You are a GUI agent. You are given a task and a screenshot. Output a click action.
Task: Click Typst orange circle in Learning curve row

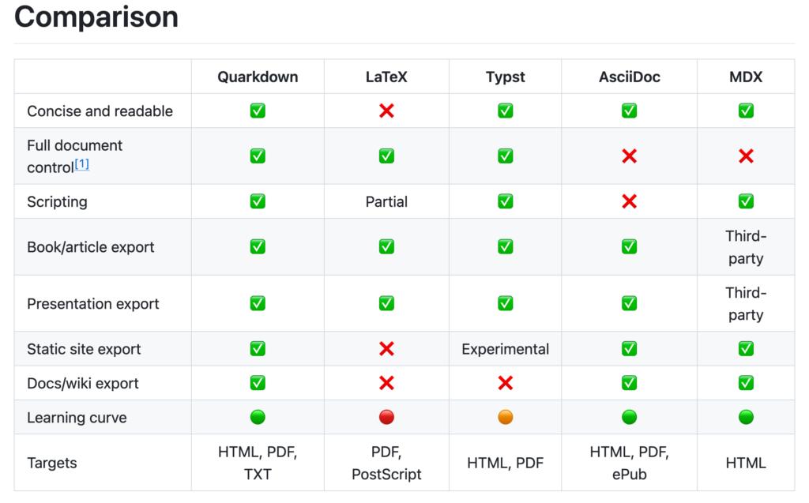[506, 417]
